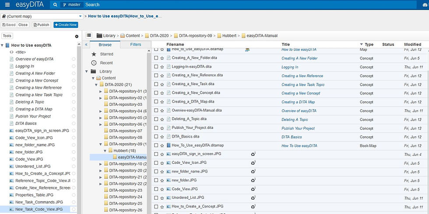Open the Current map dropdown
Screen dimensions: 429x214
42,17
